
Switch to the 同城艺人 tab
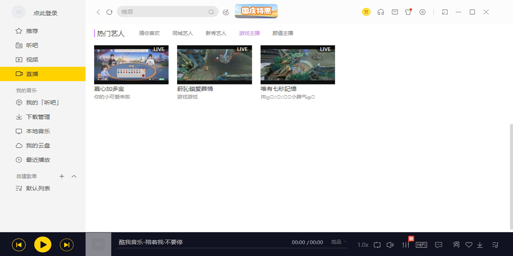click(x=183, y=33)
